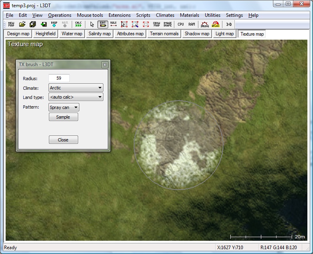The image size is (313, 254).
Task: Click the Radius input field
Action: pyautogui.click(x=59, y=79)
